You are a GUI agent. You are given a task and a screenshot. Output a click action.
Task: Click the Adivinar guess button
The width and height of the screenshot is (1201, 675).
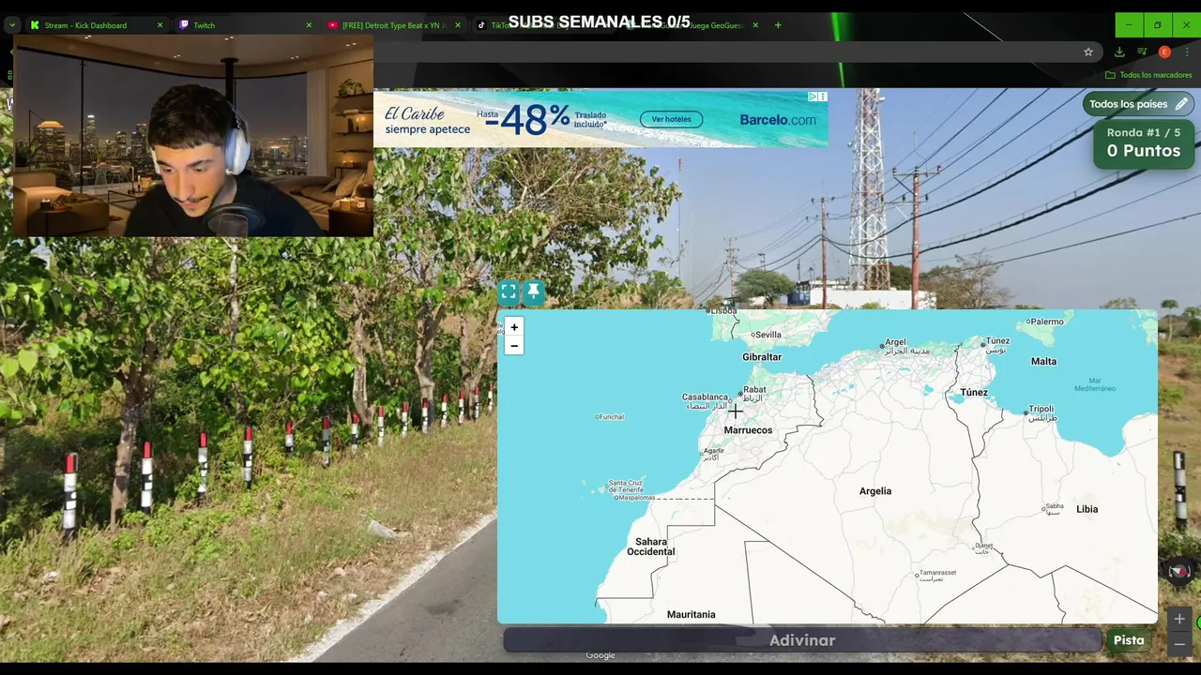click(802, 640)
